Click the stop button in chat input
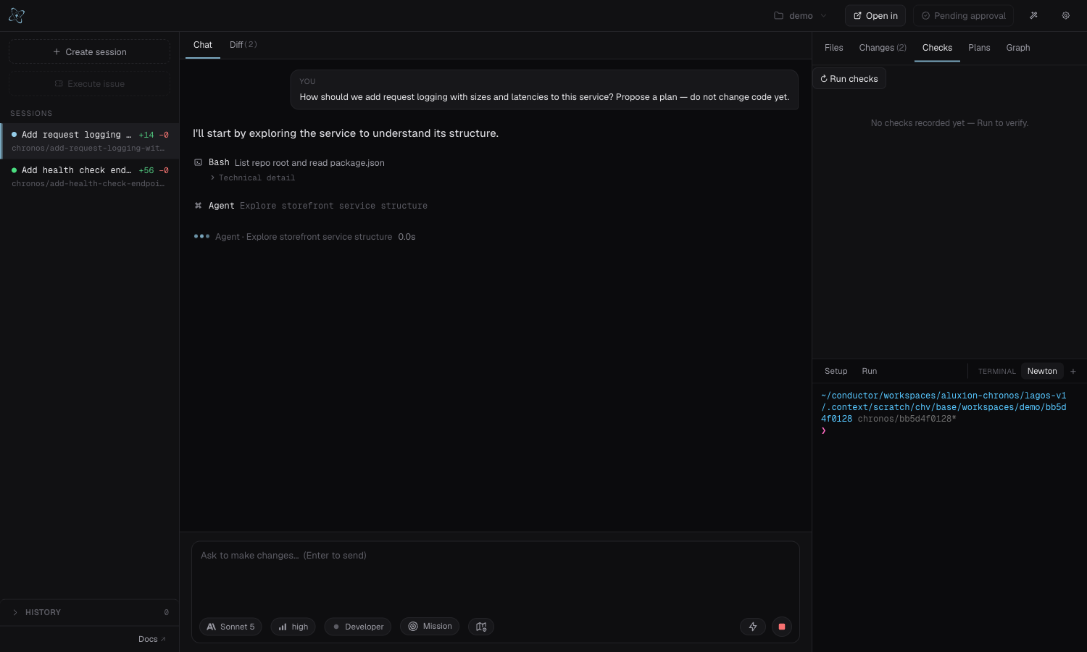 [782, 627]
